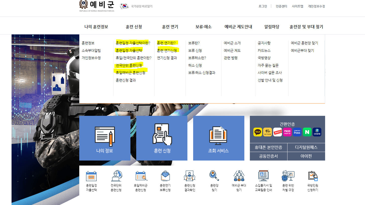Screen dimensions: 365x205
Task: Select 카드뉴스 submenu item
Action: [264, 50]
